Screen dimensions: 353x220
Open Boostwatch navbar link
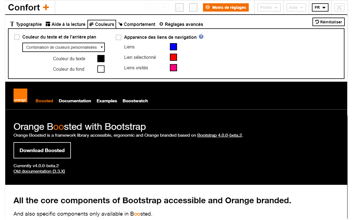pos(135,101)
